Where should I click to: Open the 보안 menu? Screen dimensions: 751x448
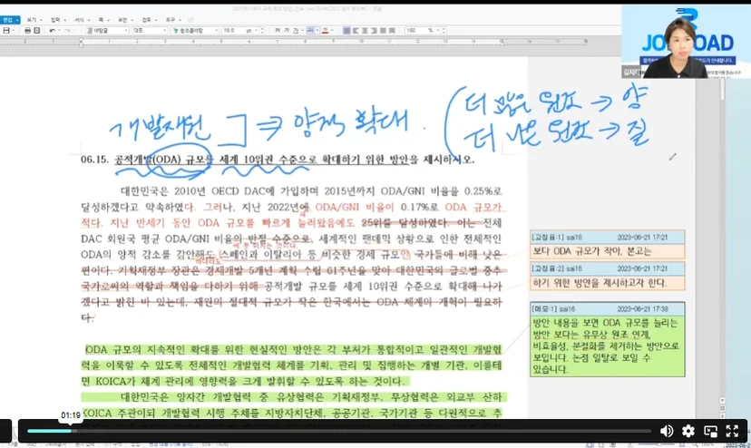[x=125, y=20]
